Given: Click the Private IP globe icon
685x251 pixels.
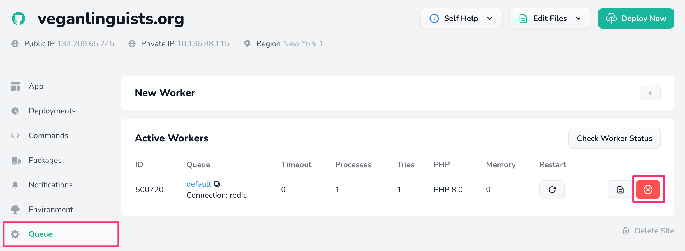Looking at the screenshot, I should 132,44.
